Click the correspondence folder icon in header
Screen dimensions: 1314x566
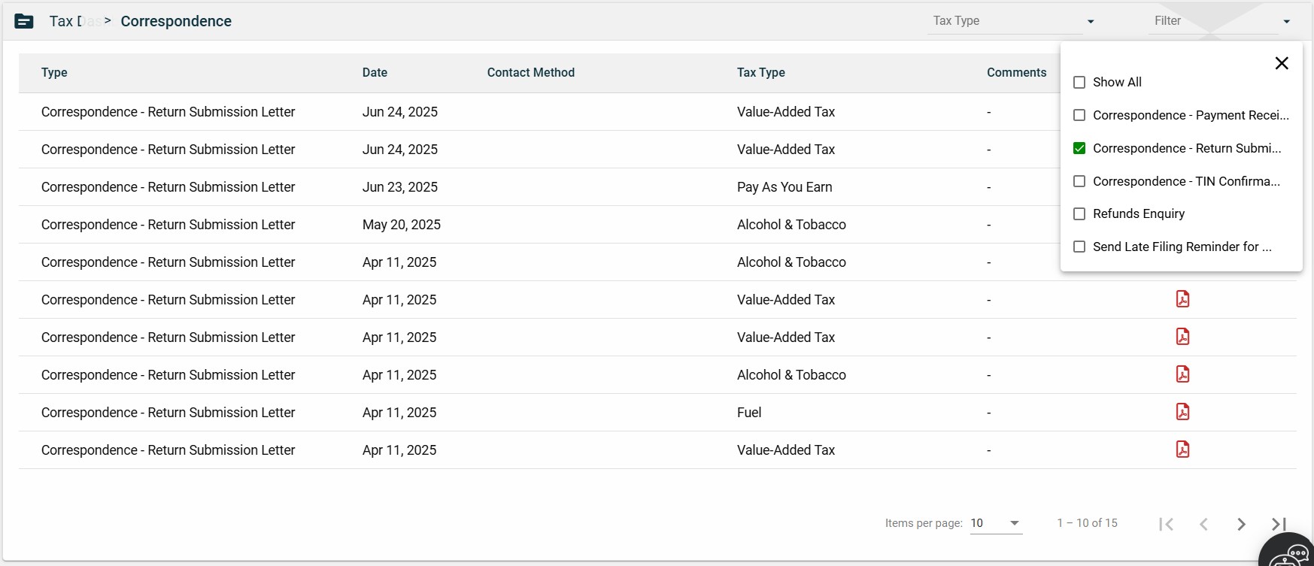(24, 21)
